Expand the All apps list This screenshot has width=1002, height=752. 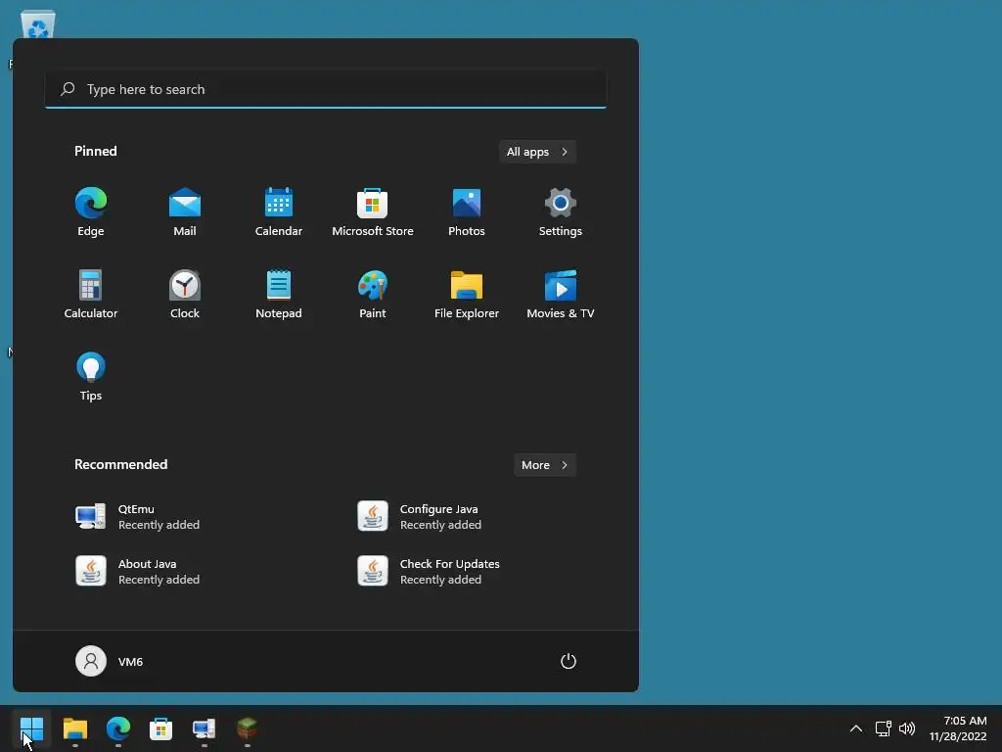(537, 152)
